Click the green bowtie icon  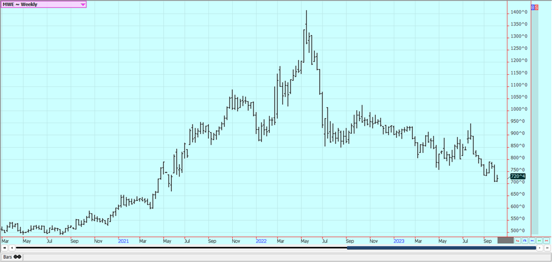coord(539,241)
